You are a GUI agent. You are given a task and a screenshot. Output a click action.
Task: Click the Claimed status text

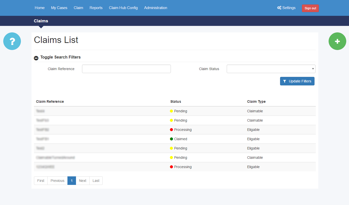pos(181,139)
